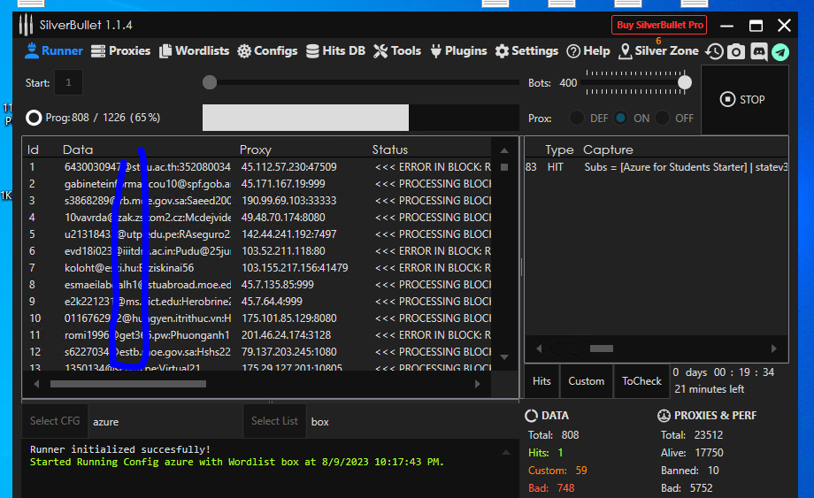Click the bot table scroll-left arrow
814x498 pixels.
tap(36, 384)
